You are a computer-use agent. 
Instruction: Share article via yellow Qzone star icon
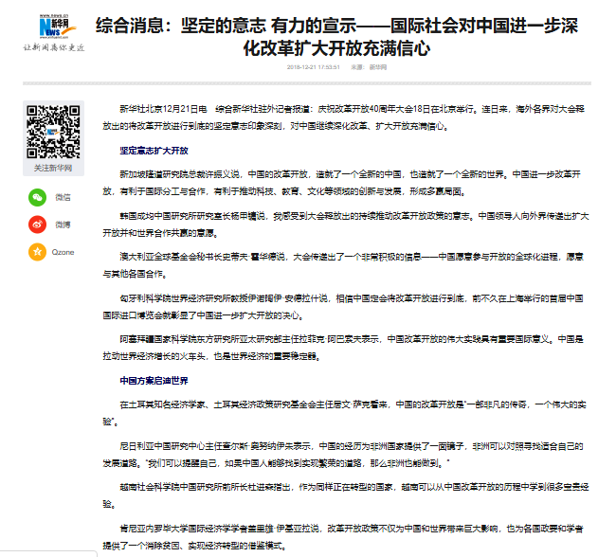[37, 252]
